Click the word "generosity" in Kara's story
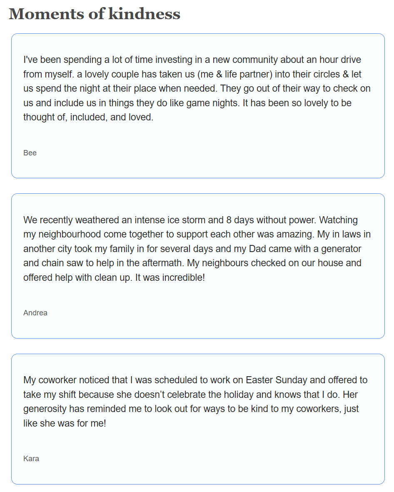Image resolution: width=394 pixels, height=492 pixels. tap(45, 409)
